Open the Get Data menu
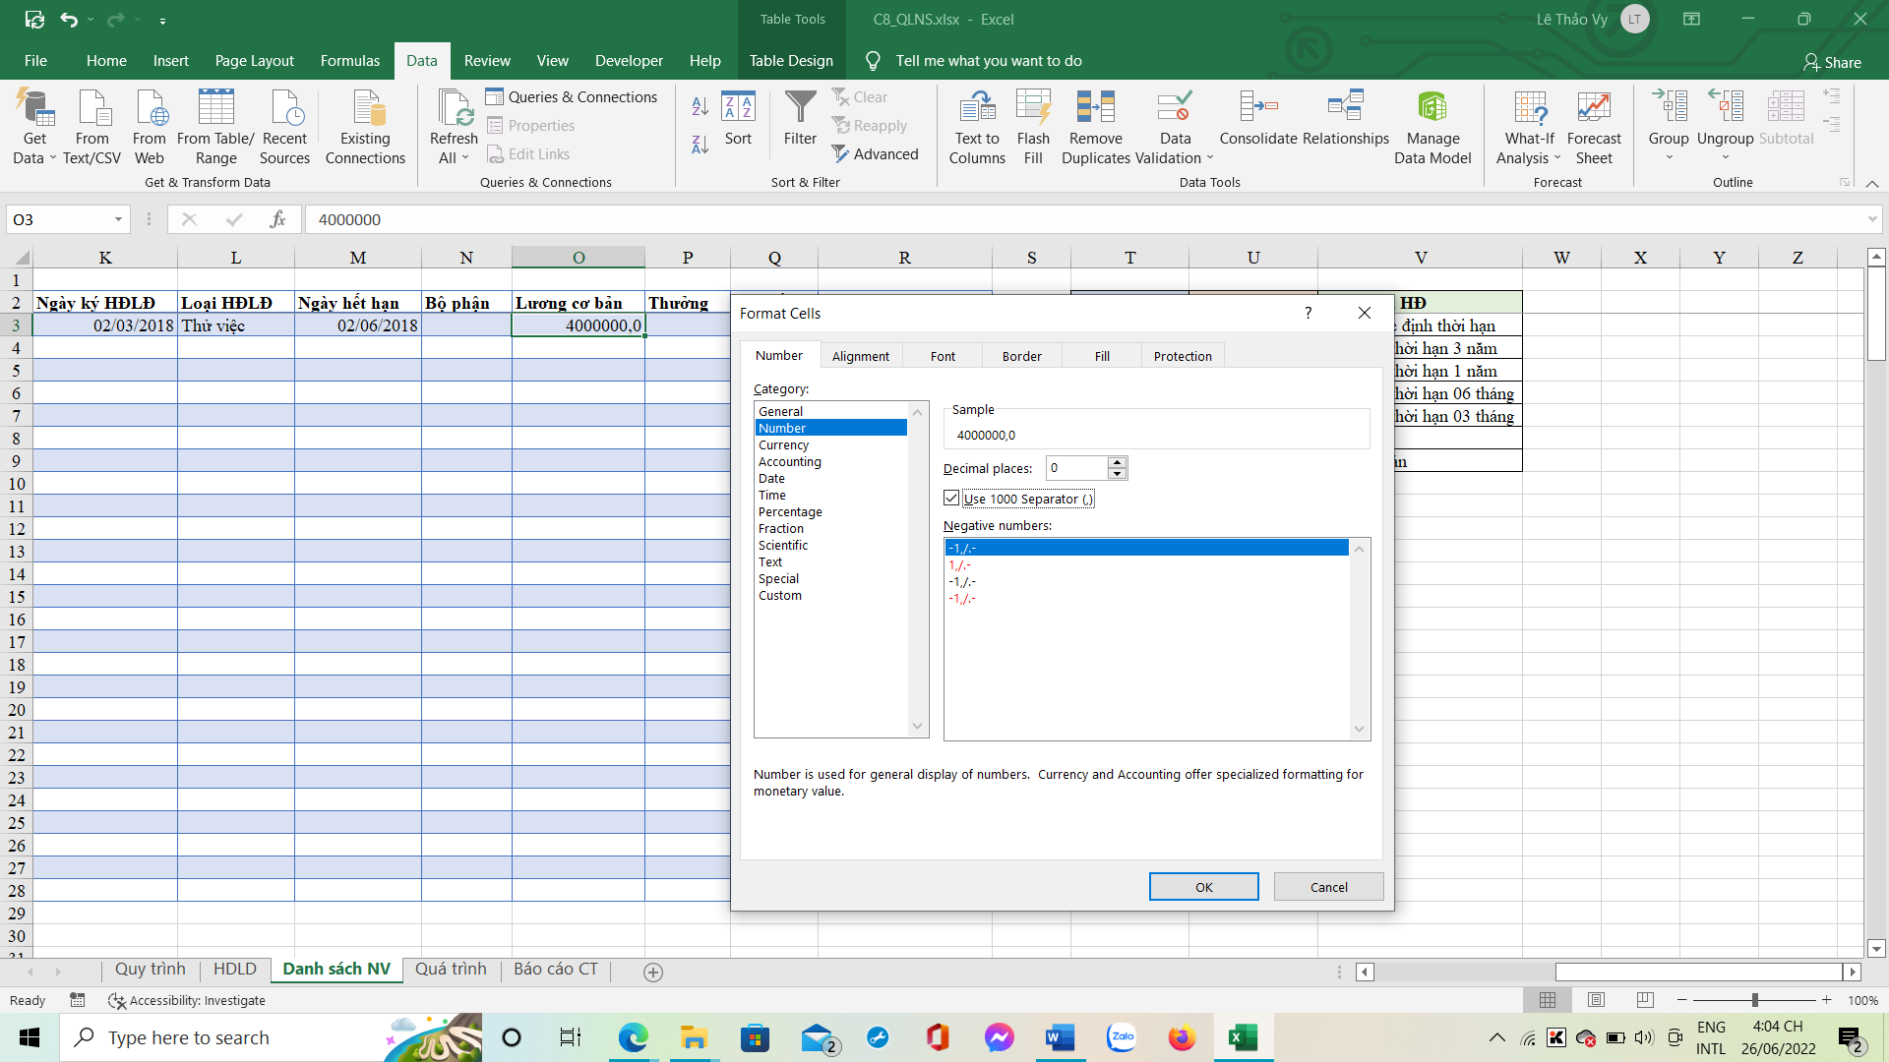1889x1062 pixels. pyautogui.click(x=34, y=128)
